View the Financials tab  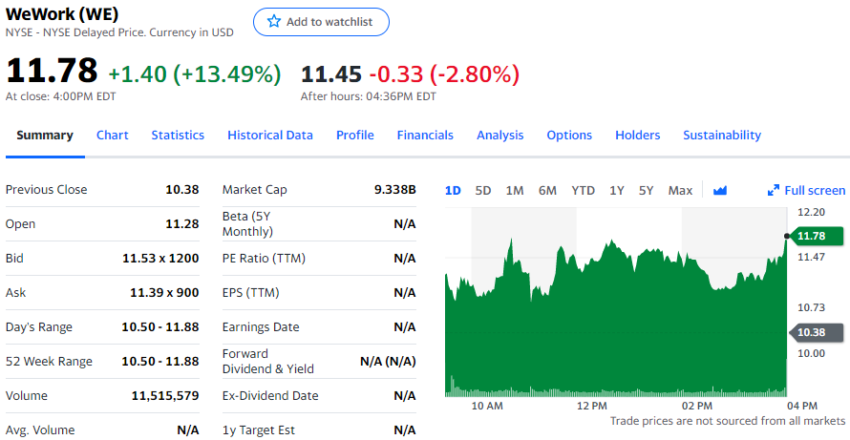tap(425, 135)
